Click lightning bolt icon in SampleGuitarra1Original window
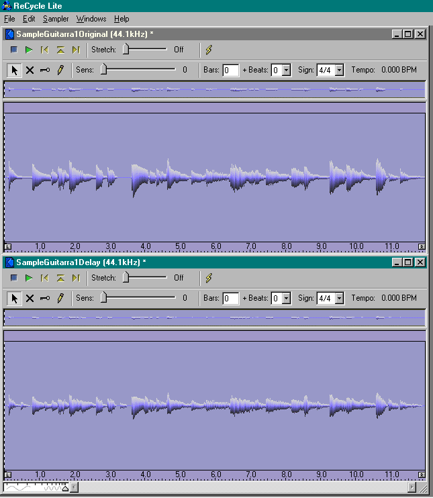Image resolution: width=433 pixels, height=498 pixels. tap(209, 50)
